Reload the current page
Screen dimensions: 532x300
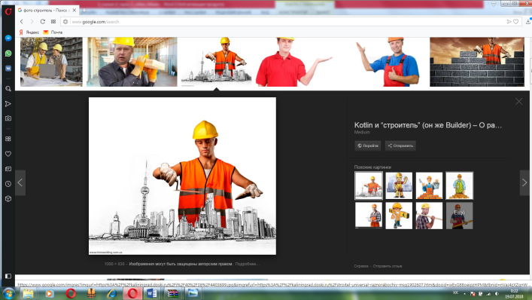[42, 21]
